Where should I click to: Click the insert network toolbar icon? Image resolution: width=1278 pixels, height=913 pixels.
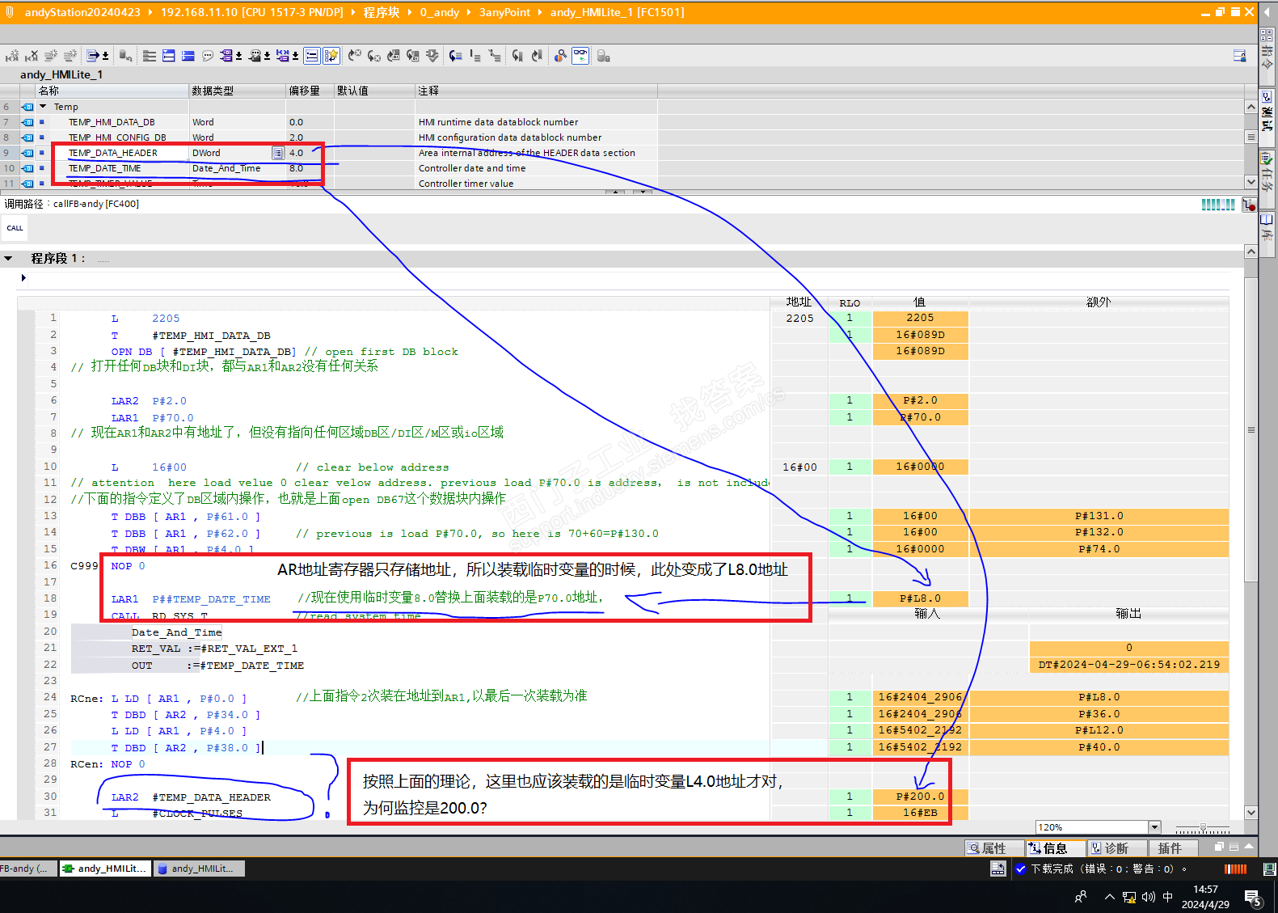pyautogui.click(x=11, y=56)
